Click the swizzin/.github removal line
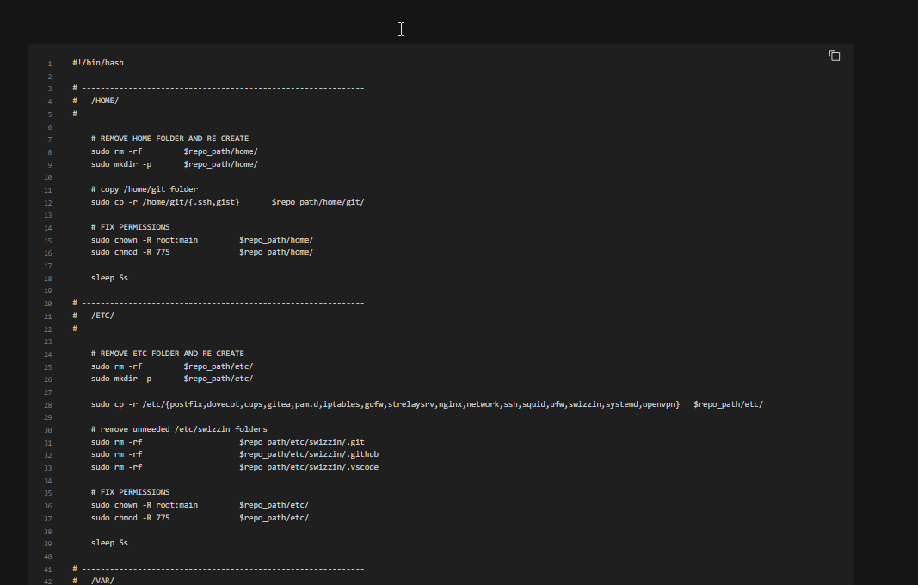Viewport: 918px width, 585px height. [232, 453]
